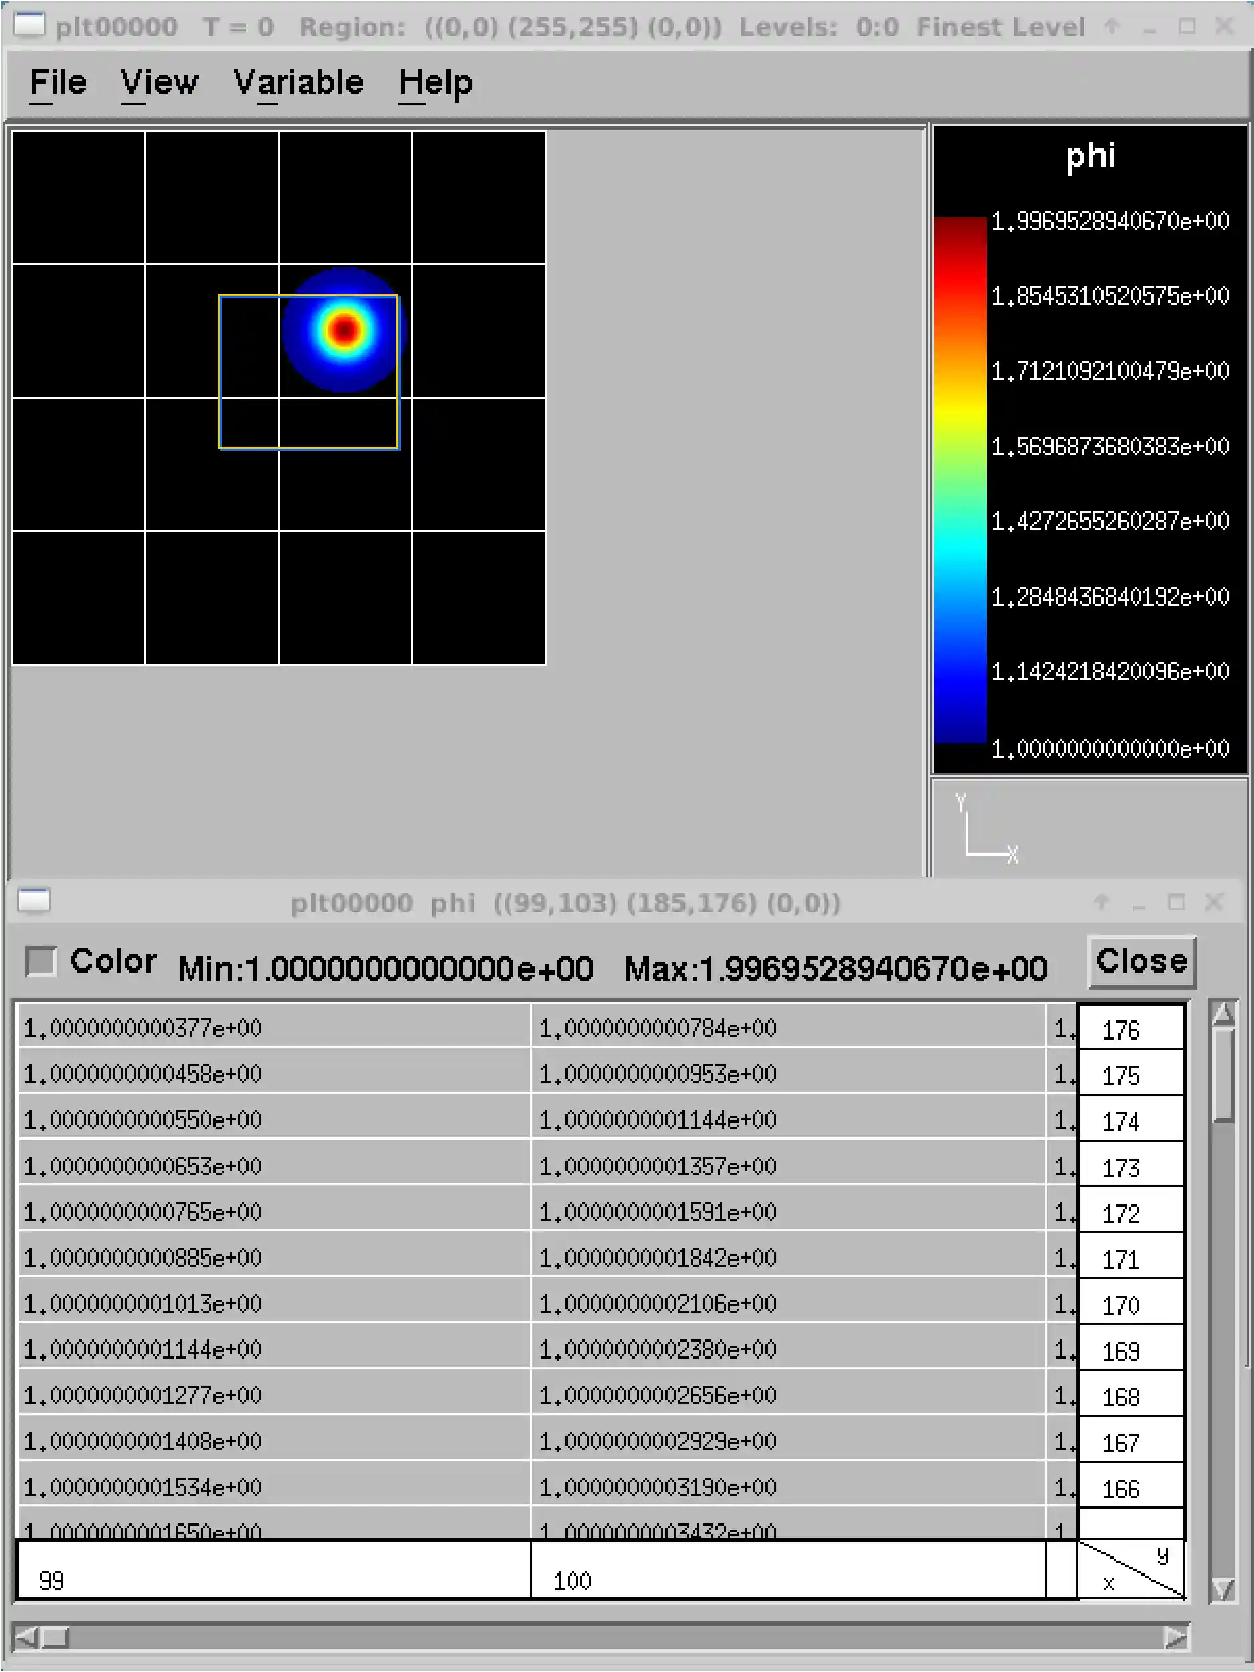Viewport: 1254px width, 1672px height.
Task: Click the vertical scrollbar down arrow
Action: point(1222,1589)
